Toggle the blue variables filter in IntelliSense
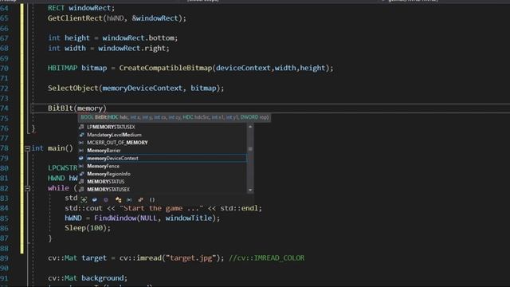The image size is (510, 287). pyautogui.click(x=94, y=199)
